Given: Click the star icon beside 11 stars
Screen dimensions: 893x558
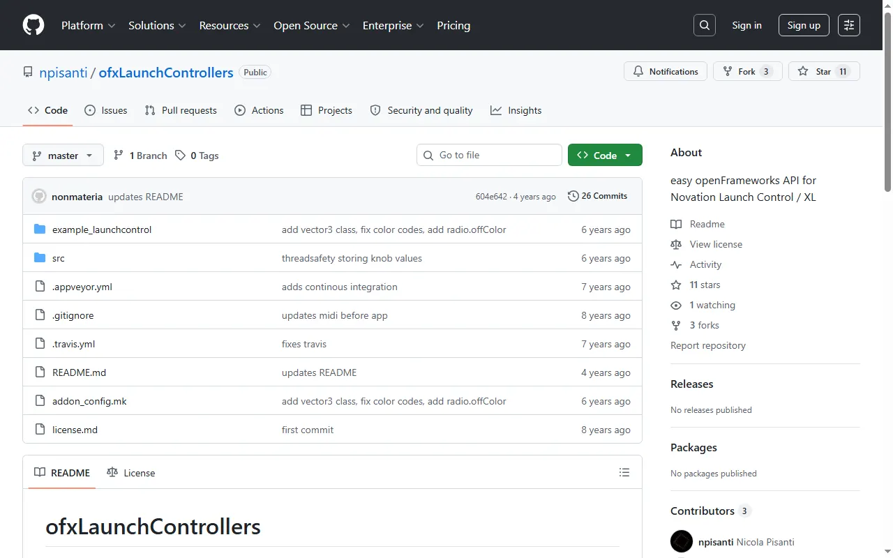Looking at the screenshot, I should (676, 285).
